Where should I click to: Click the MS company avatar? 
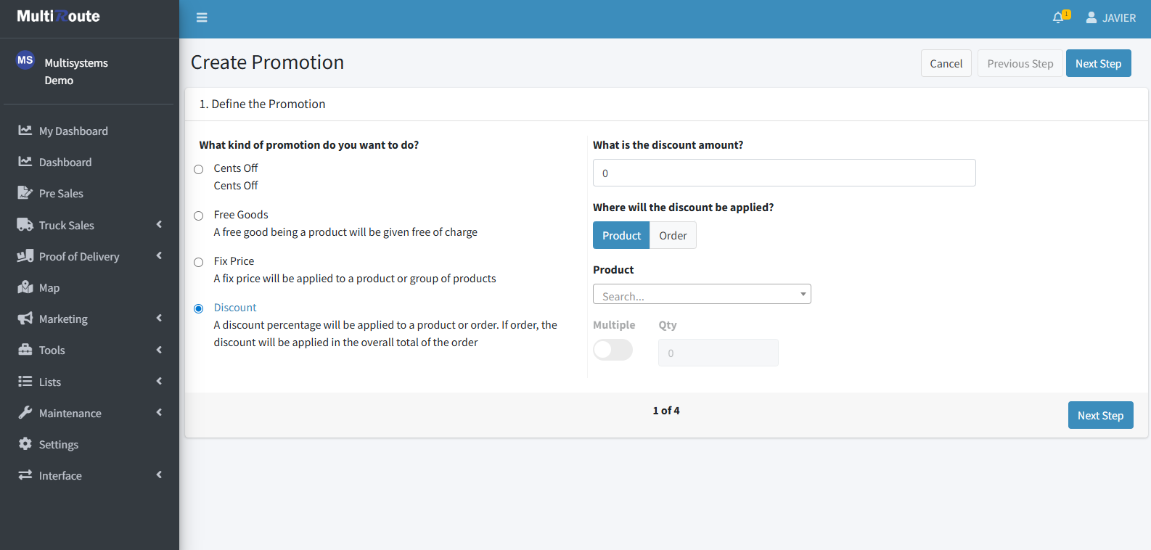click(25, 60)
